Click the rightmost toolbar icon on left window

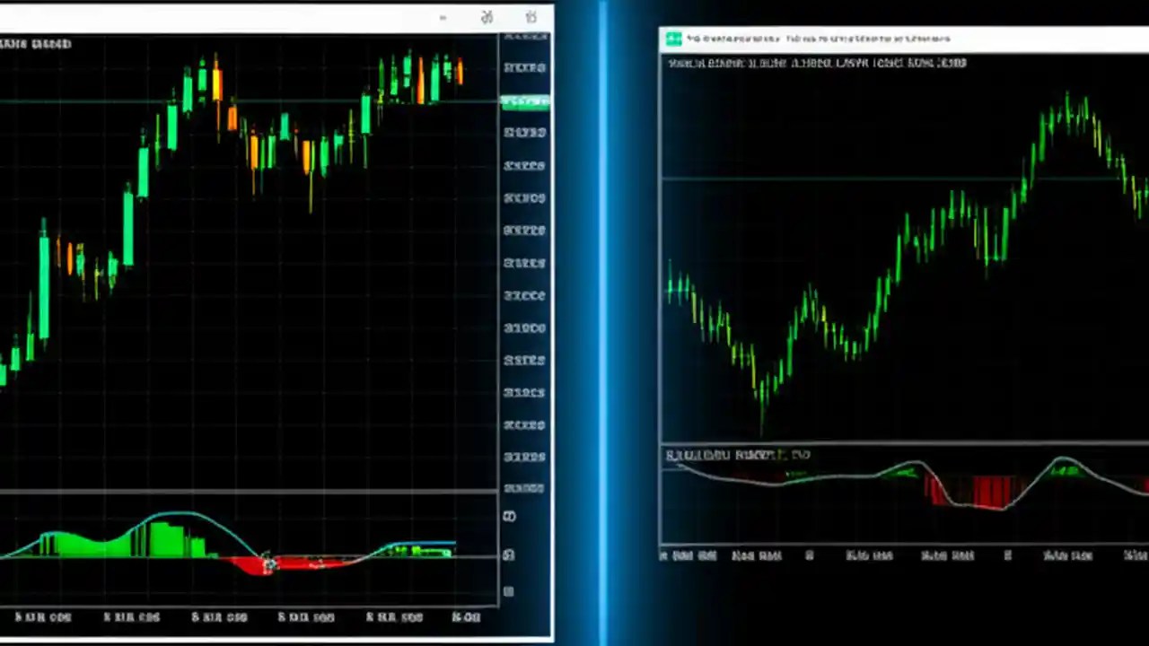pos(531,17)
